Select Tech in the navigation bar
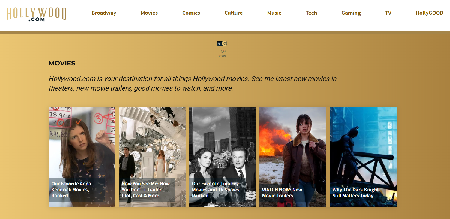This screenshot has height=219, width=450. (x=311, y=13)
